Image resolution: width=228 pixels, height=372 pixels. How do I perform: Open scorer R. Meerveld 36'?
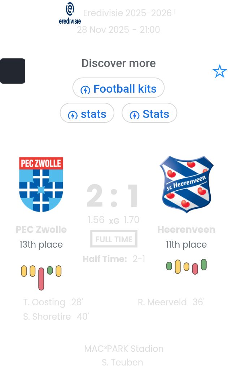click(x=171, y=302)
